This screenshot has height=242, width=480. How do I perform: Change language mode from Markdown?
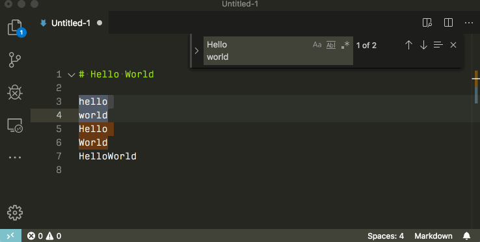(433, 236)
